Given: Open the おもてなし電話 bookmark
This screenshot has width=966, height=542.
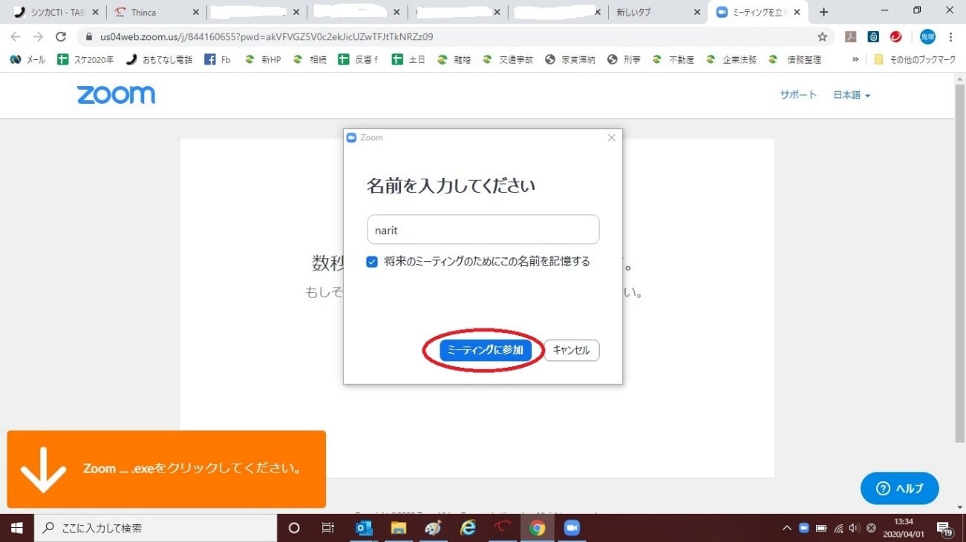Looking at the screenshot, I should [159, 59].
